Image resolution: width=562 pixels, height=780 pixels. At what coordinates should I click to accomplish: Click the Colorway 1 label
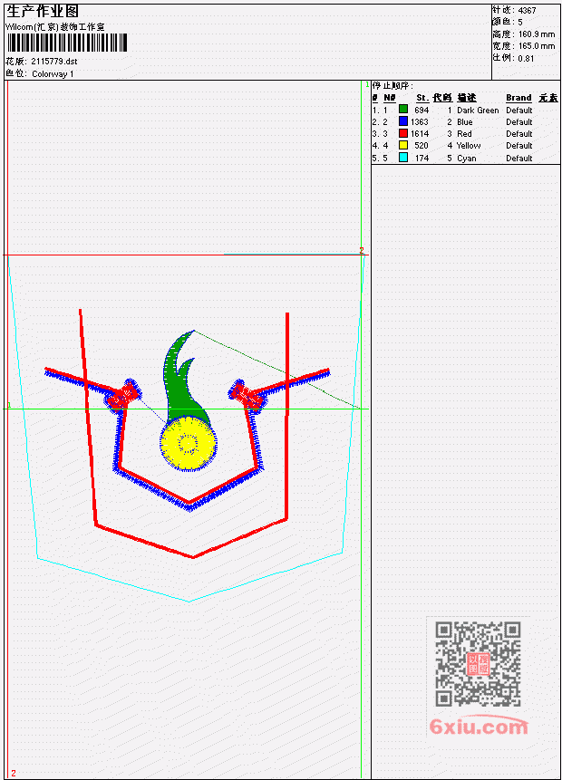point(53,74)
